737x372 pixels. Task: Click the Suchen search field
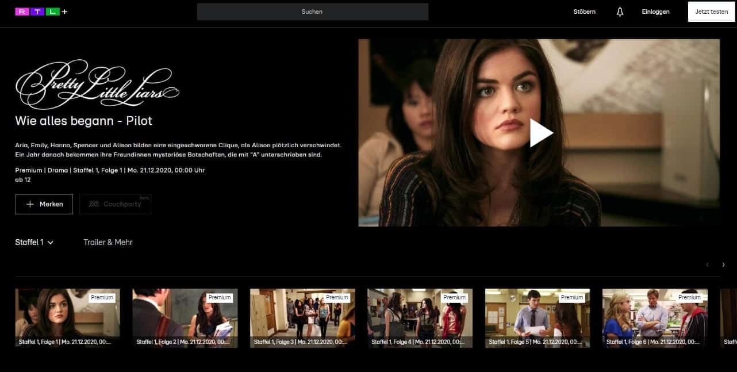click(x=313, y=11)
